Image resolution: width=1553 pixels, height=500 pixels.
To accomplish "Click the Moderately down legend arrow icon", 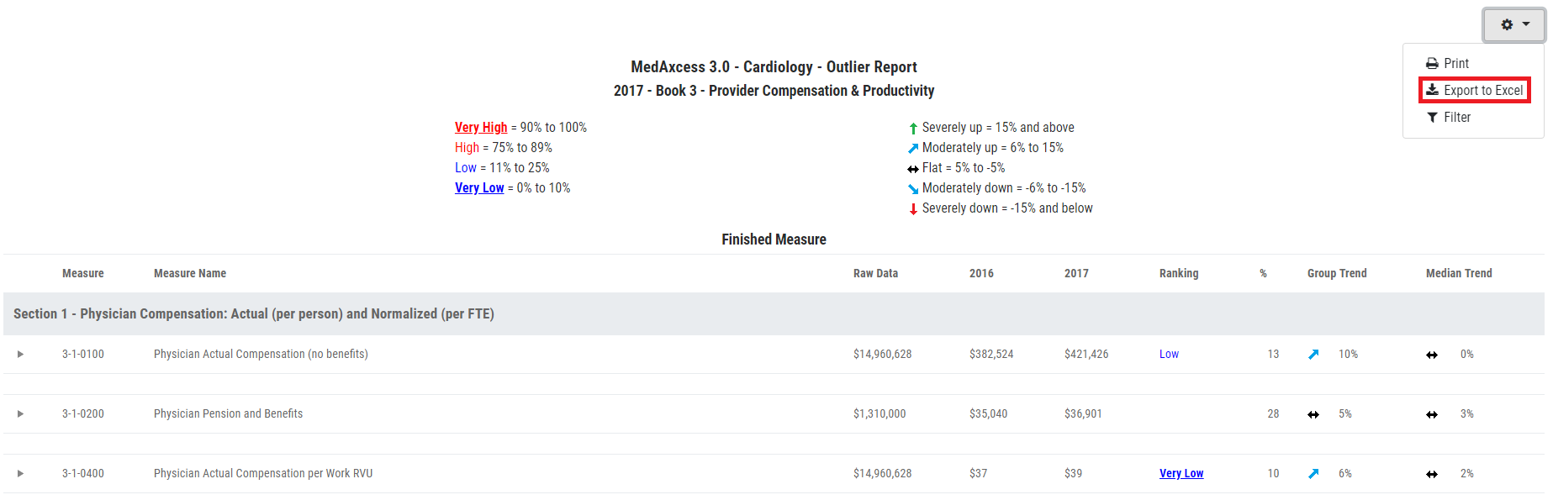I will [913, 189].
